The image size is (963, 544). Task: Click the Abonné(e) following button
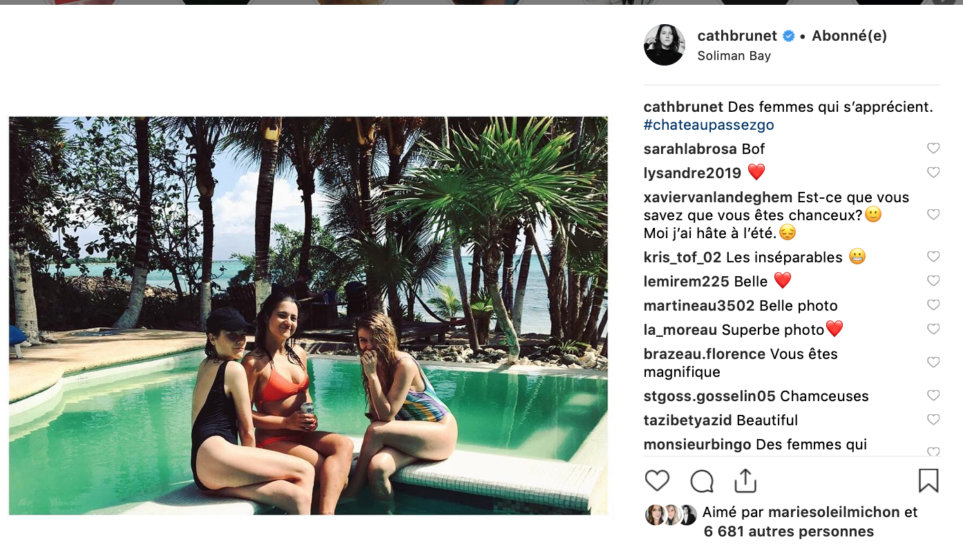pyautogui.click(x=849, y=36)
